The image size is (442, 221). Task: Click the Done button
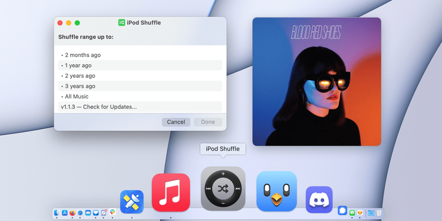(x=208, y=122)
